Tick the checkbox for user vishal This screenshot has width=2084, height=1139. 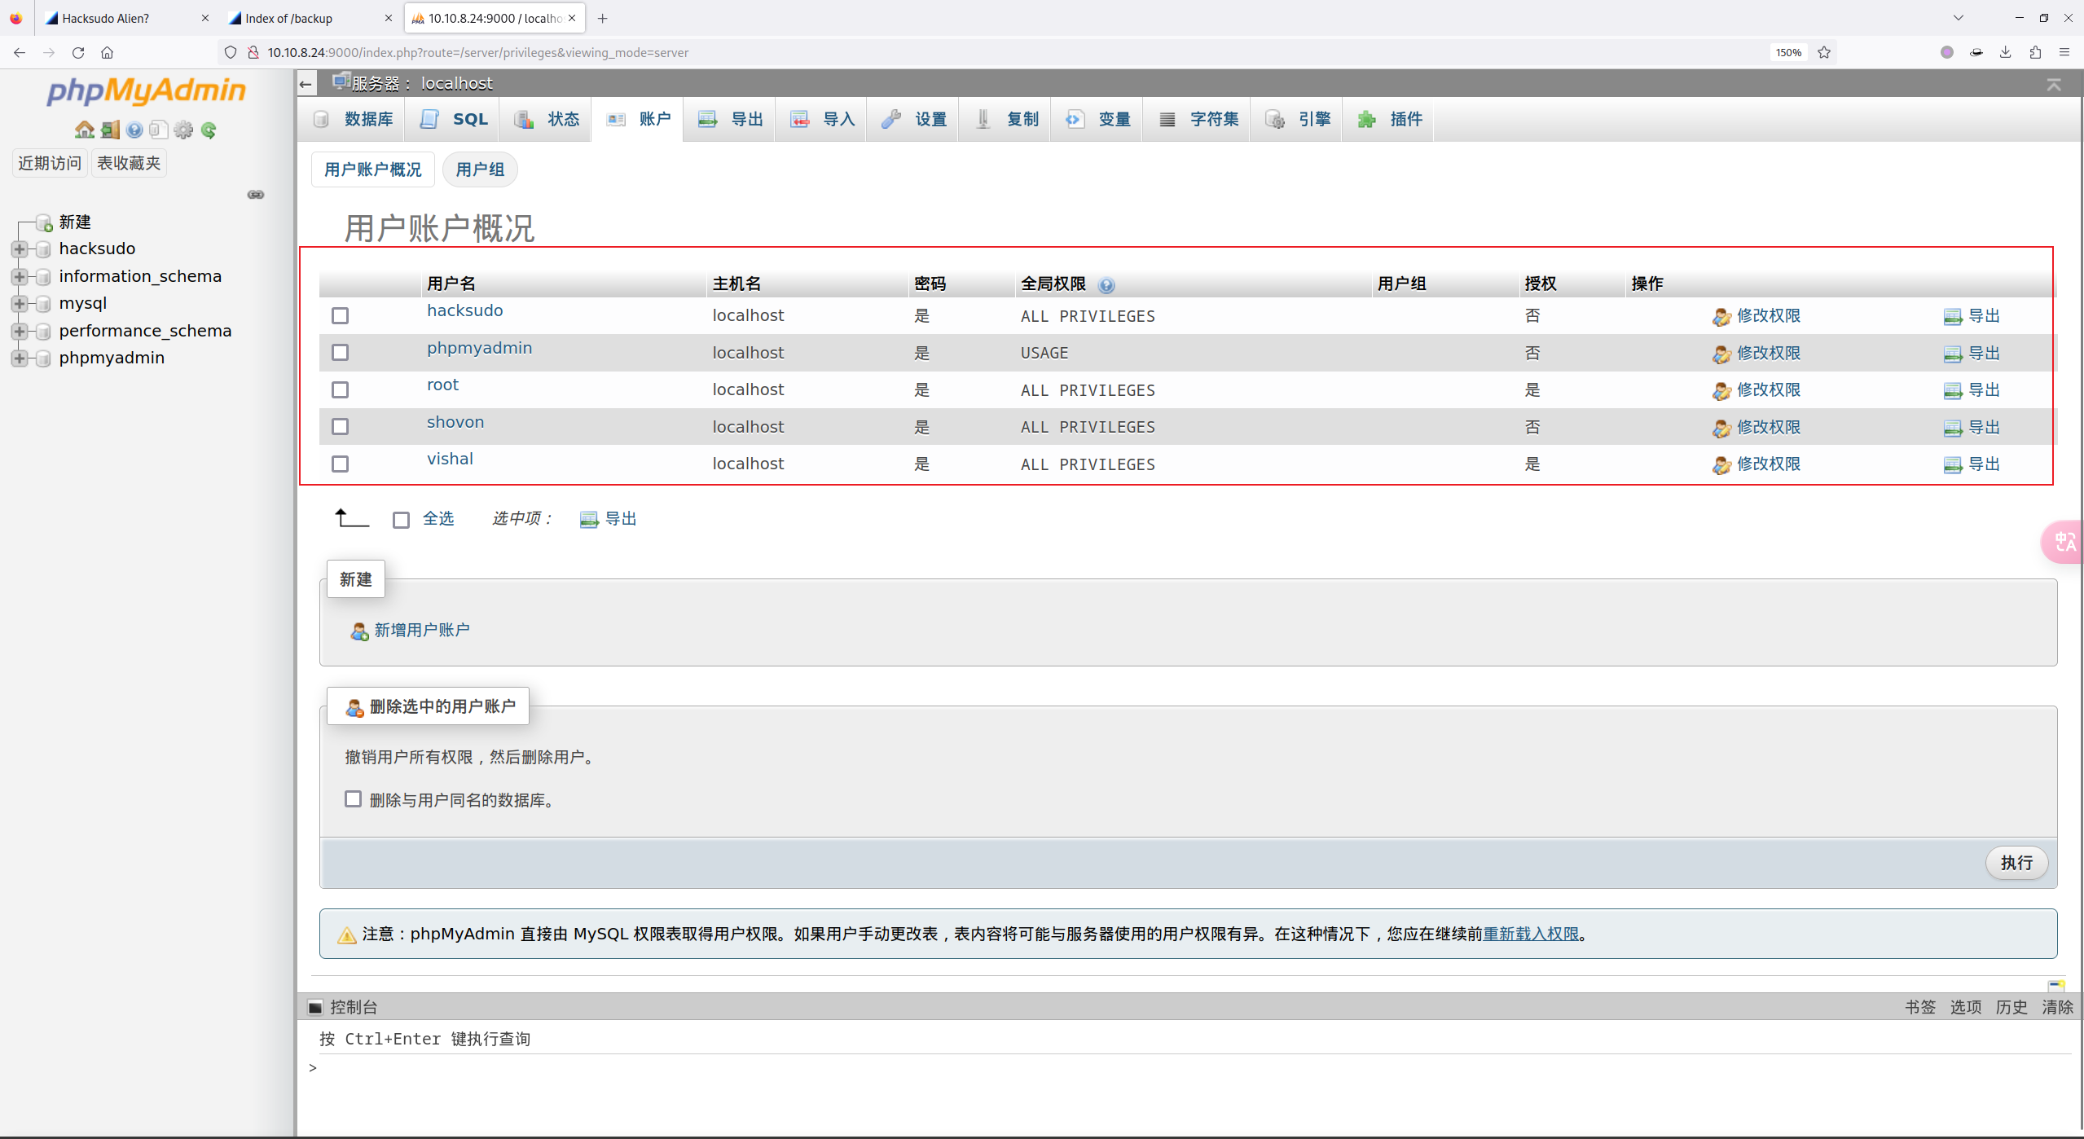341,464
